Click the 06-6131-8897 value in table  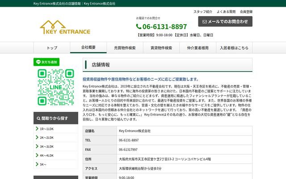point(129,140)
